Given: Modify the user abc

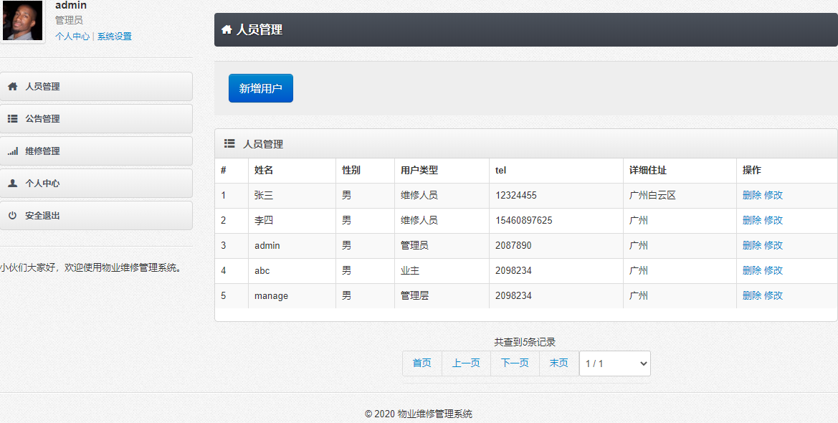Looking at the screenshot, I should tap(773, 270).
